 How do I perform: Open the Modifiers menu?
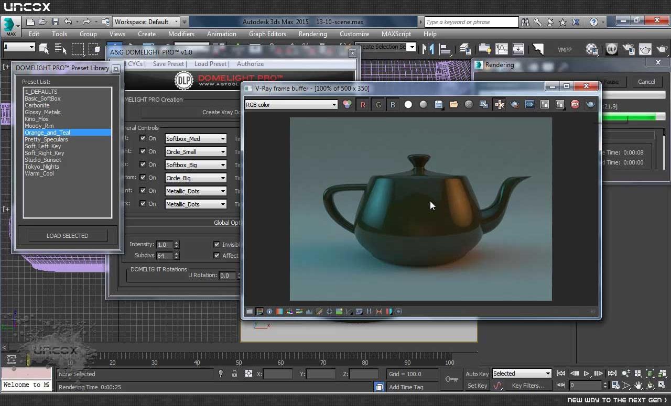tap(181, 34)
